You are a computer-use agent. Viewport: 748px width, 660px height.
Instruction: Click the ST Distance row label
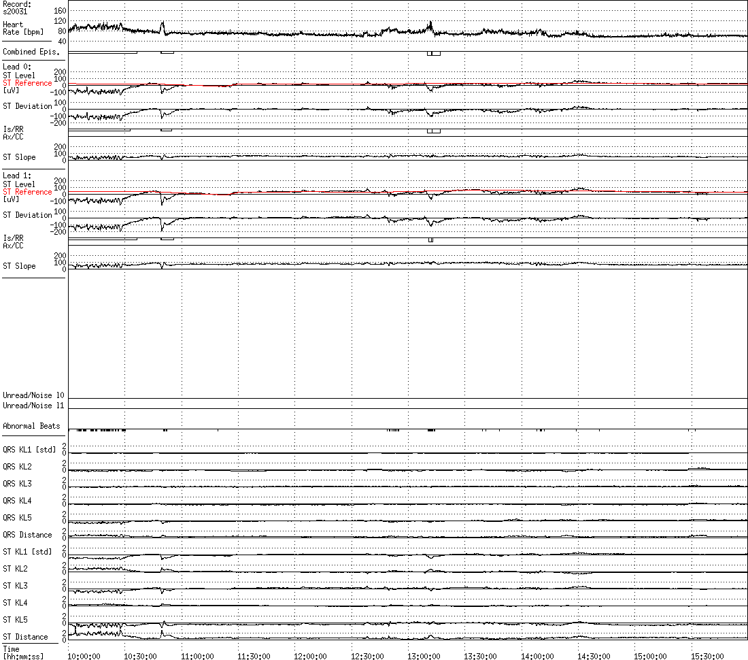click(25, 637)
